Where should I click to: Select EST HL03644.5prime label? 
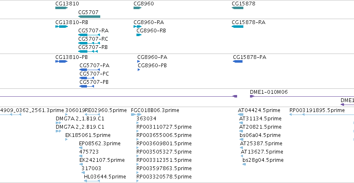coord(105,177)
